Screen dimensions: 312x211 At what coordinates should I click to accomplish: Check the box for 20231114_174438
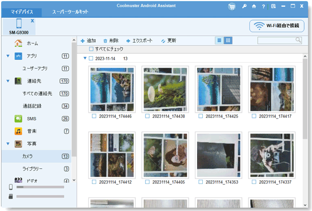[x=148, y=116]
